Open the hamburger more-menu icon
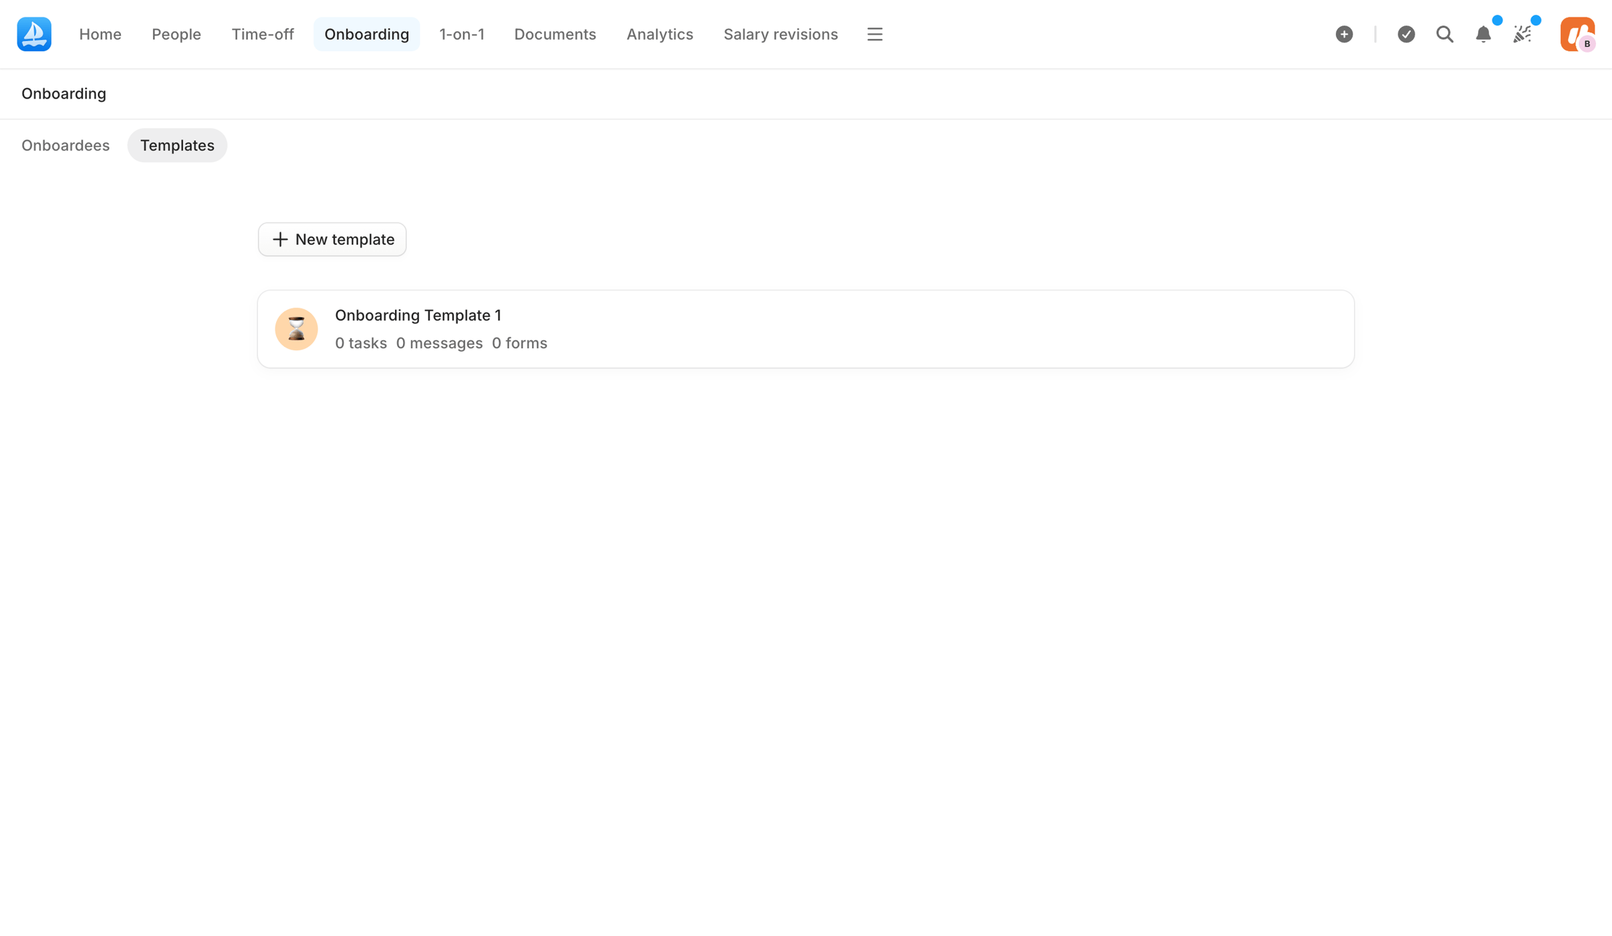The height and width of the screenshot is (936, 1612). click(x=875, y=34)
